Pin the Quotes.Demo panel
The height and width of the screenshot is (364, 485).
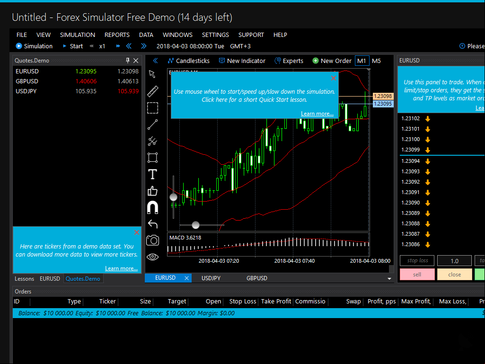127,61
